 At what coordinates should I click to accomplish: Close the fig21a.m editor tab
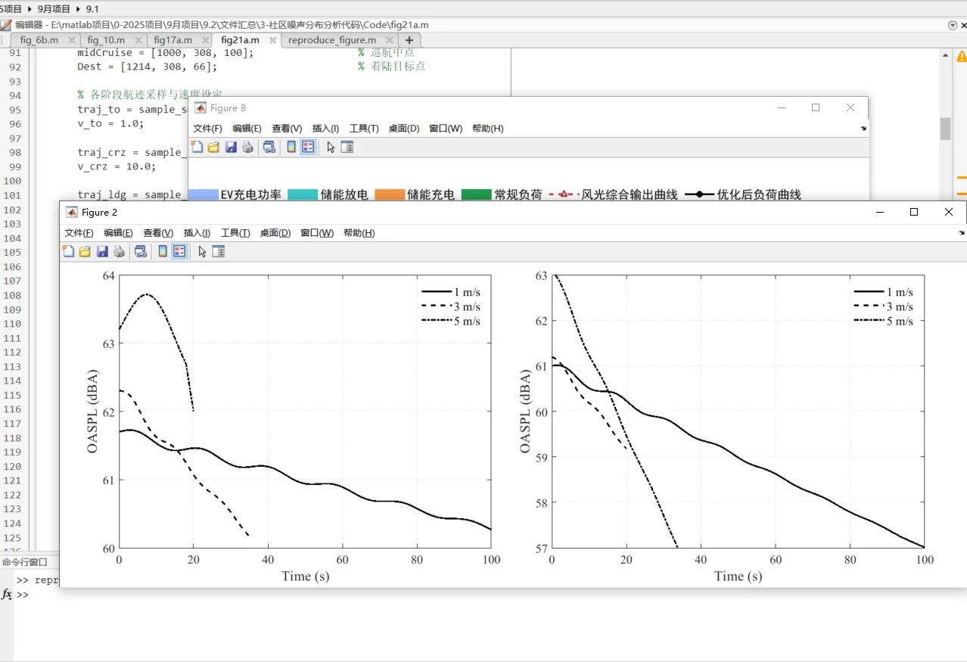272,40
